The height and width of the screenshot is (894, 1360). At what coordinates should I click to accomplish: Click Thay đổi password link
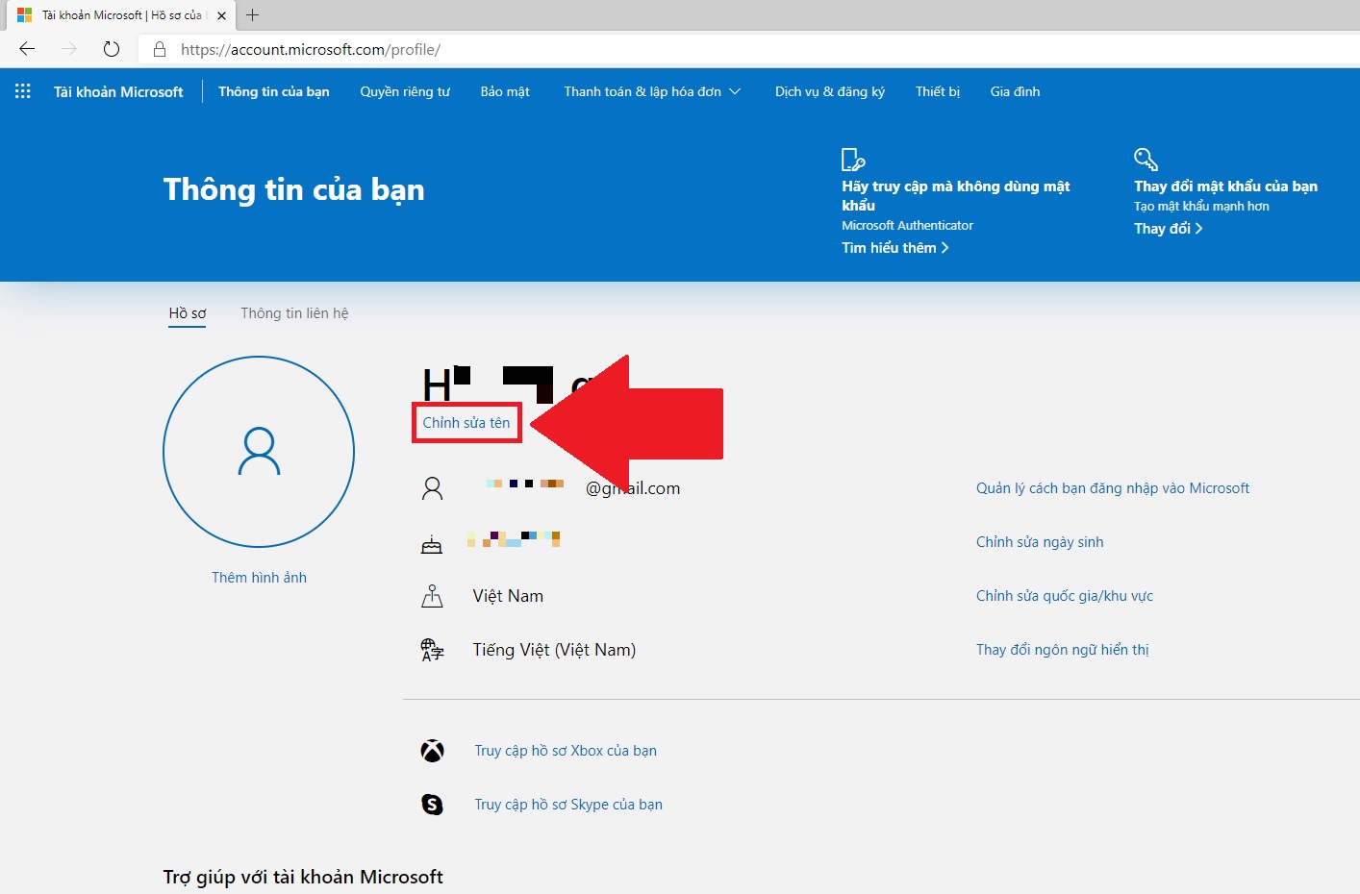[1169, 229]
